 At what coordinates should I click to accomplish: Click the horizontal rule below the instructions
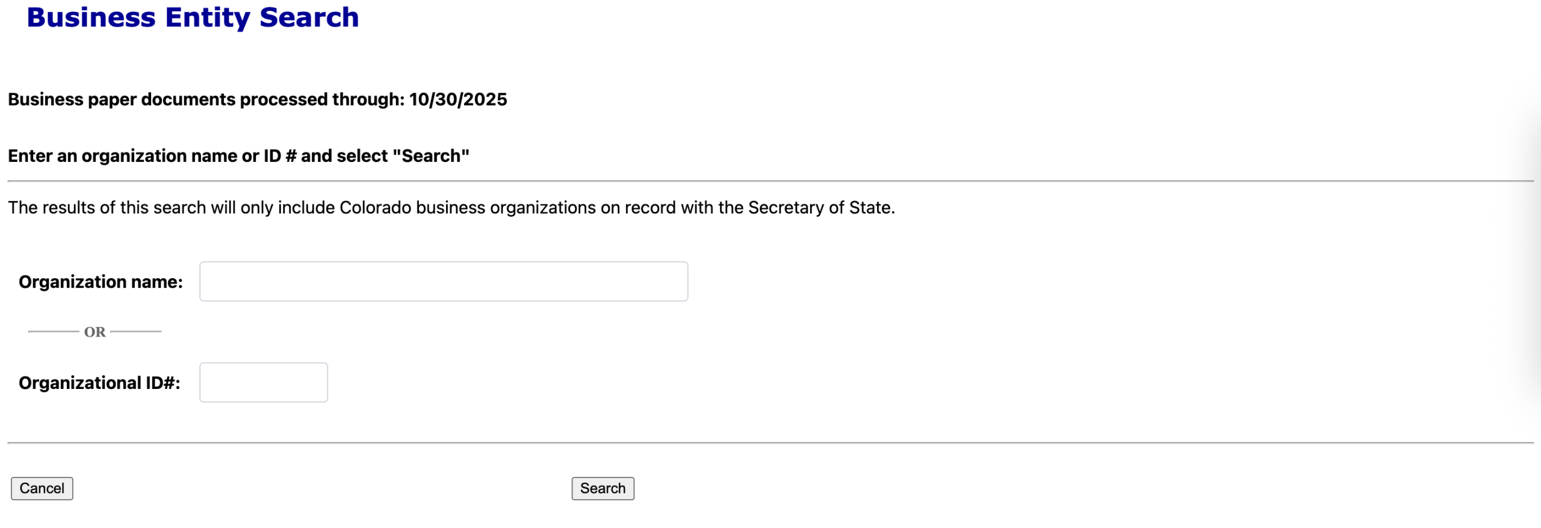click(x=770, y=181)
